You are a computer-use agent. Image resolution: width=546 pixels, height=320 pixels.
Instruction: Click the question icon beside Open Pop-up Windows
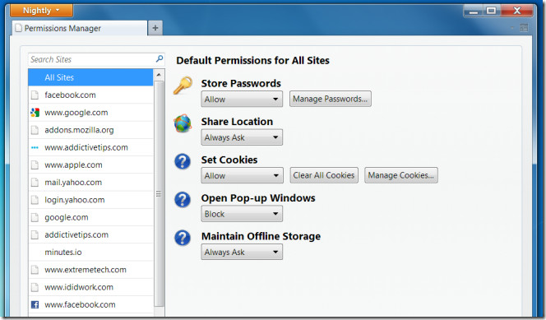click(x=183, y=200)
